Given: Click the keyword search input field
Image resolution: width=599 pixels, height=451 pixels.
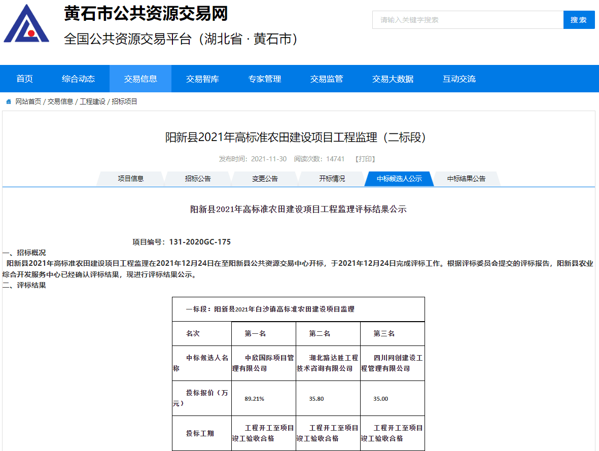Looking at the screenshot, I should (x=467, y=20).
